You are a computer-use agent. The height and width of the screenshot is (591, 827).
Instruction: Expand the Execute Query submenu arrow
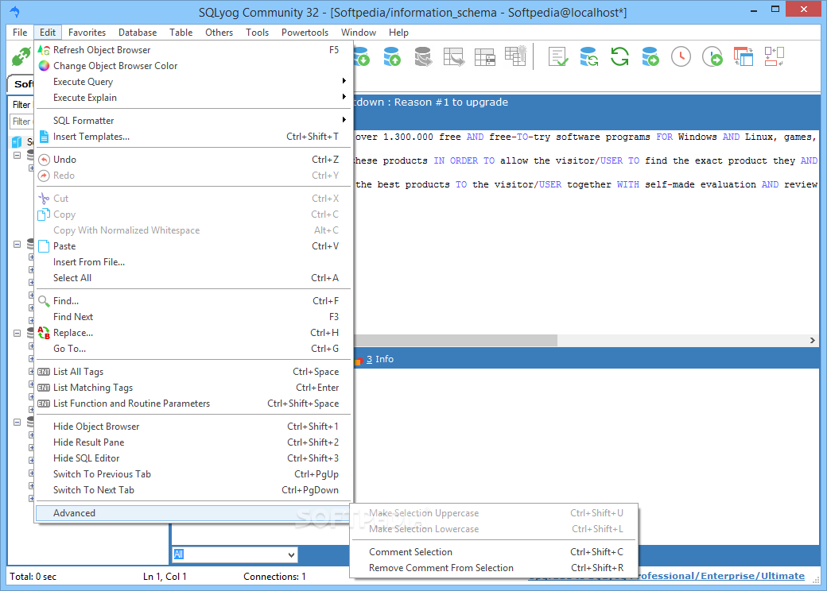coord(344,81)
